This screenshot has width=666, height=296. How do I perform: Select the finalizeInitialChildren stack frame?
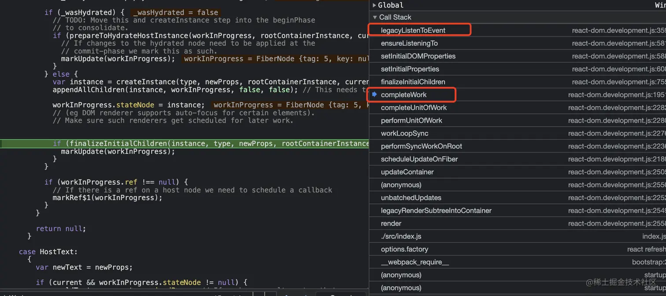517,82
